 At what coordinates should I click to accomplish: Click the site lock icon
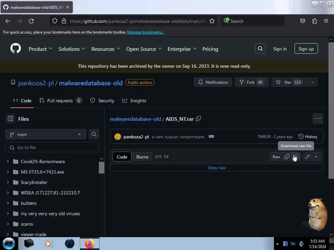[64, 21]
